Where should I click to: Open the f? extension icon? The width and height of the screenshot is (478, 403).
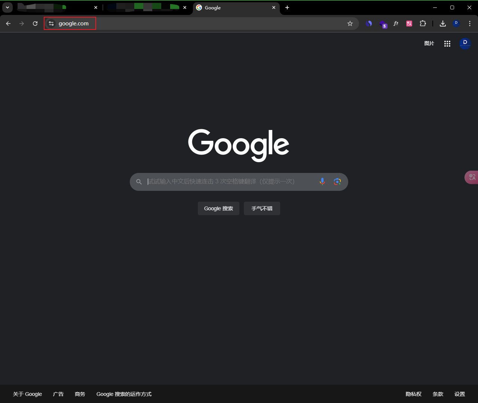click(396, 24)
